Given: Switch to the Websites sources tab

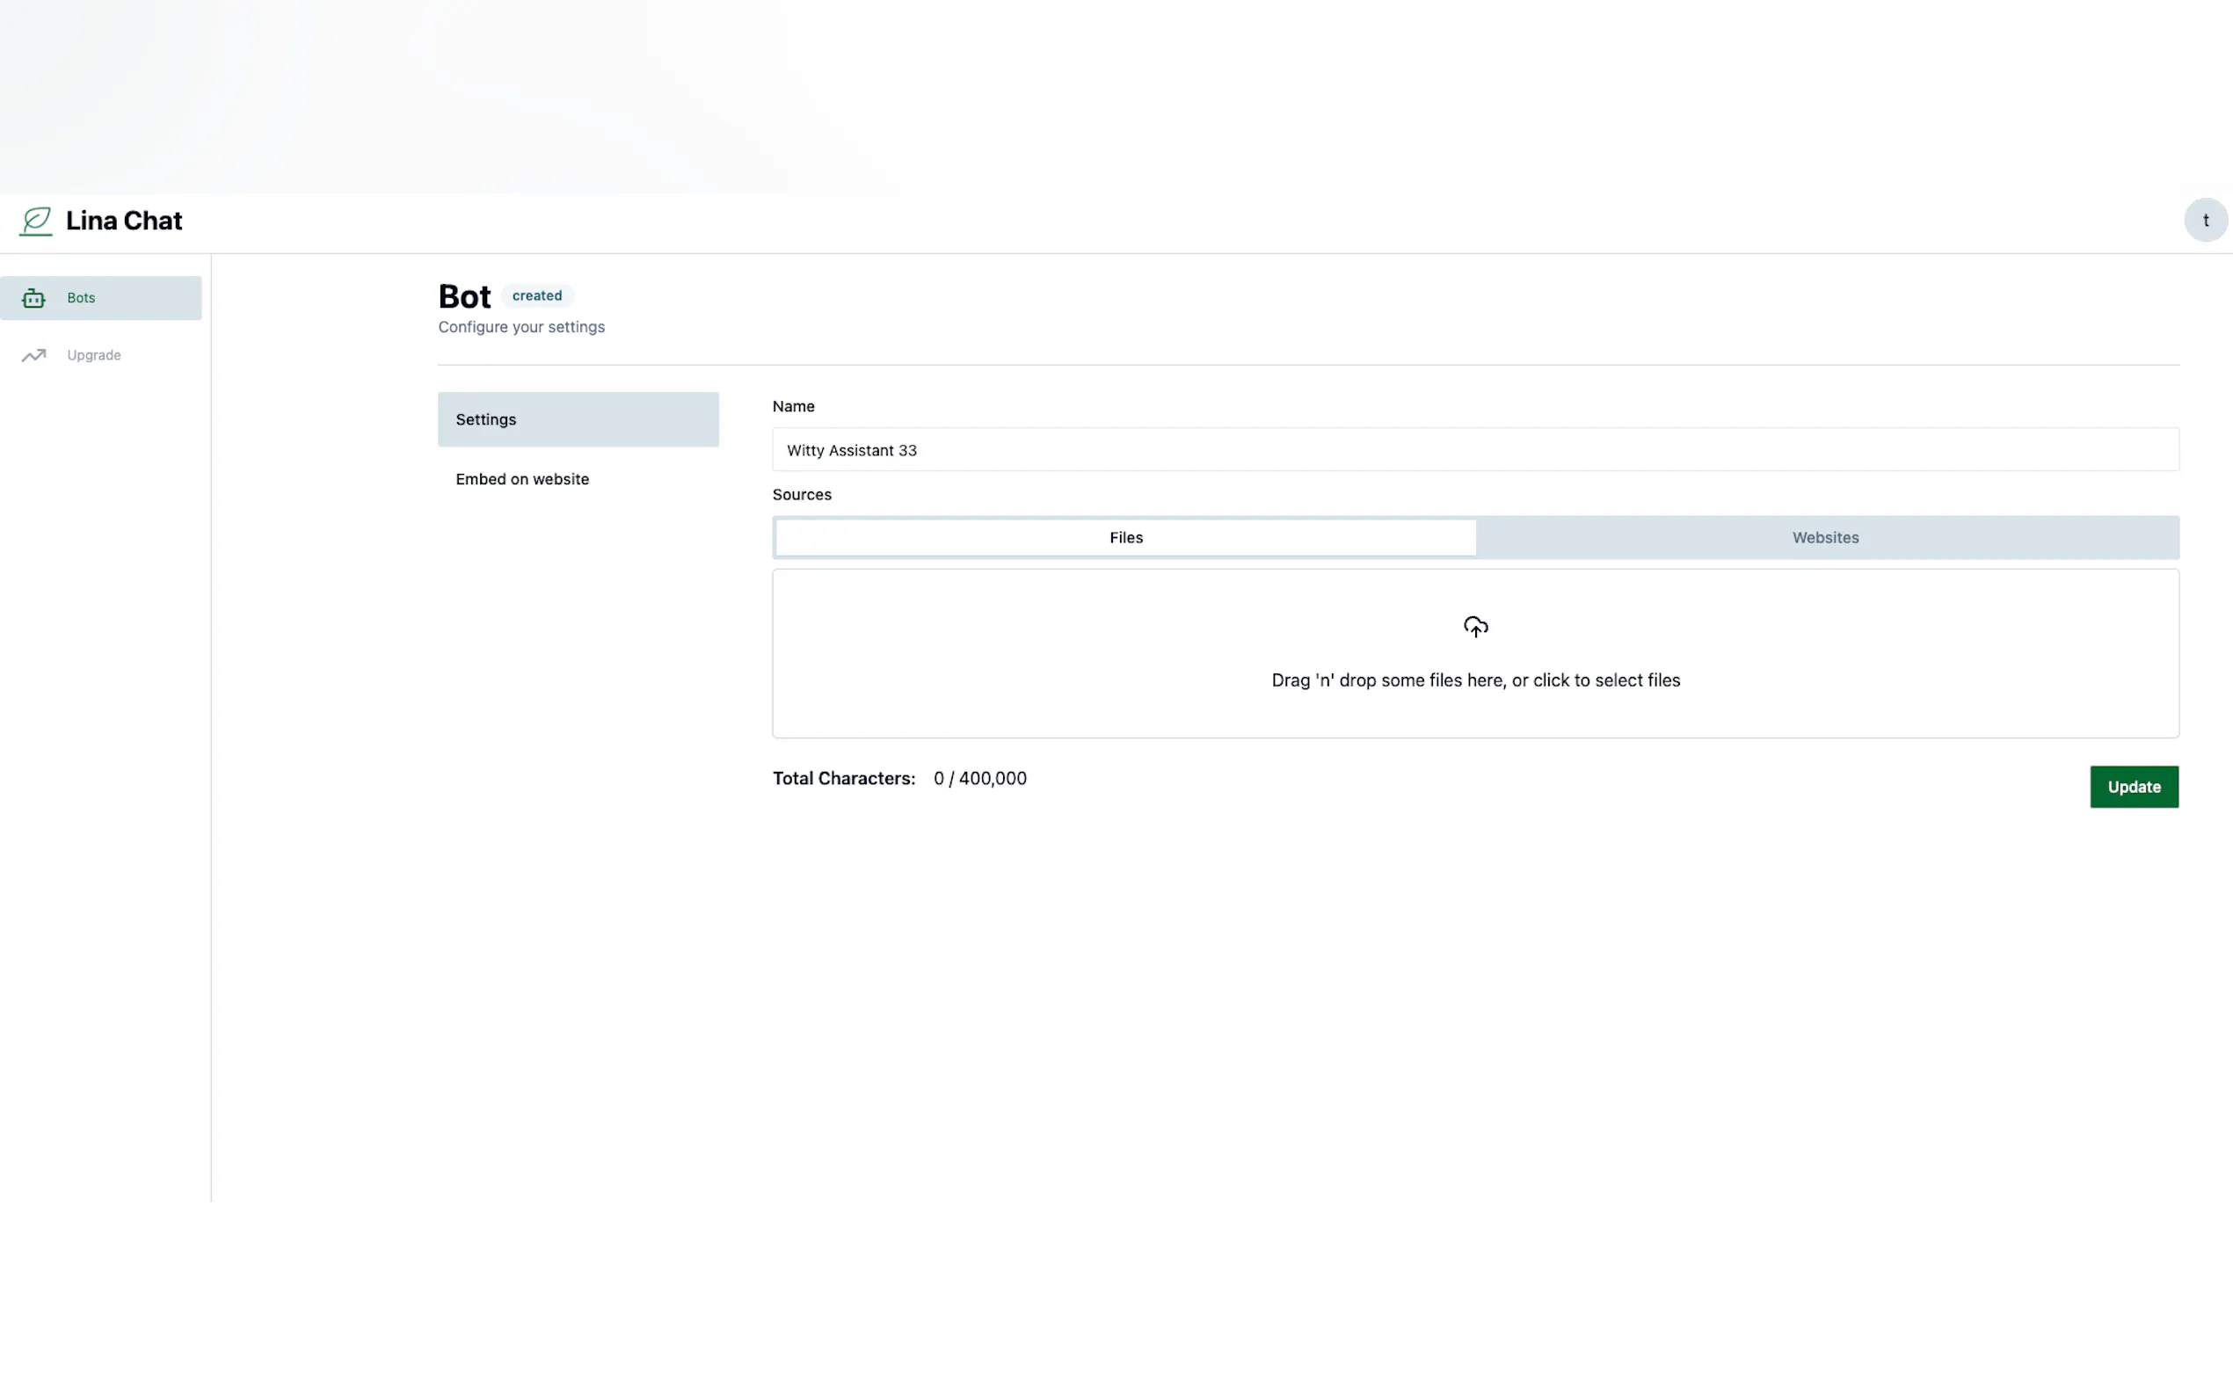Looking at the screenshot, I should click(1825, 537).
